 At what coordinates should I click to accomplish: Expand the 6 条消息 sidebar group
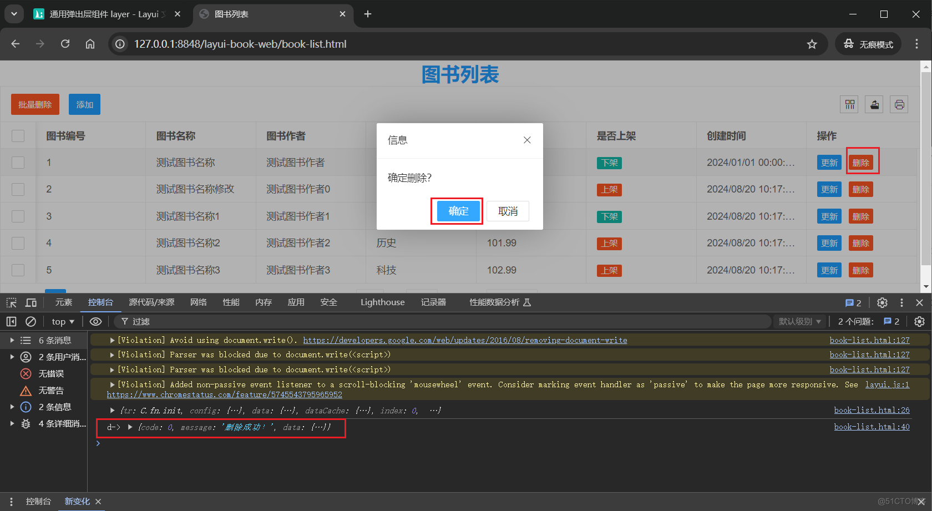pyautogui.click(x=12, y=340)
